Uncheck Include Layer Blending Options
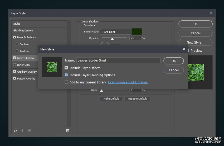This screenshot has height=146, width=224. click(x=66, y=75)
